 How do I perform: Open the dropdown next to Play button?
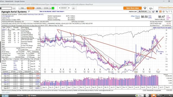click(147, 95)
